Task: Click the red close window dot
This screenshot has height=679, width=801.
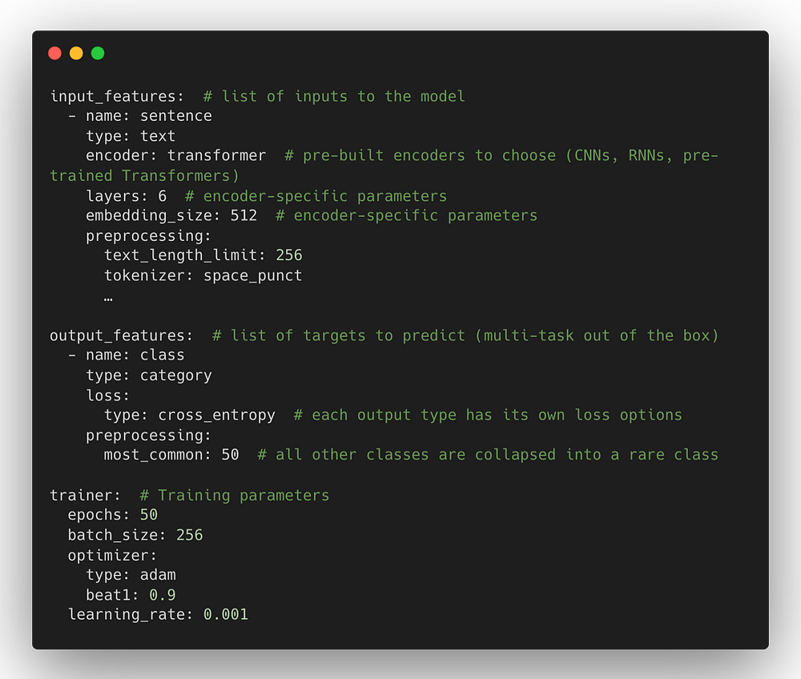Action: point(54,54)
